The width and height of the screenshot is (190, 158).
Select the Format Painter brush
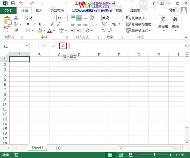[16, 30]
